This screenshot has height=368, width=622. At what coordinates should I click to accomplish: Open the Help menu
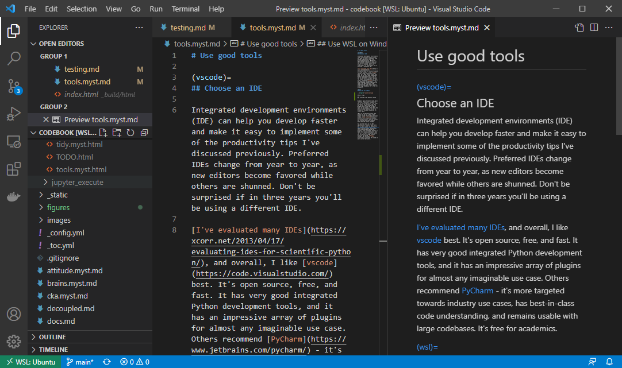click(216, 9)
